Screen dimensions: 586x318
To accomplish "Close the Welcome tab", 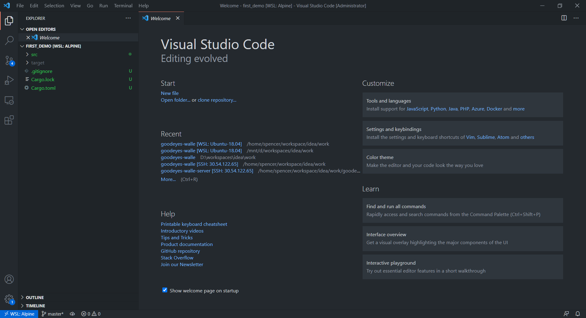I will pyautogui.click(x=178, y=18).
